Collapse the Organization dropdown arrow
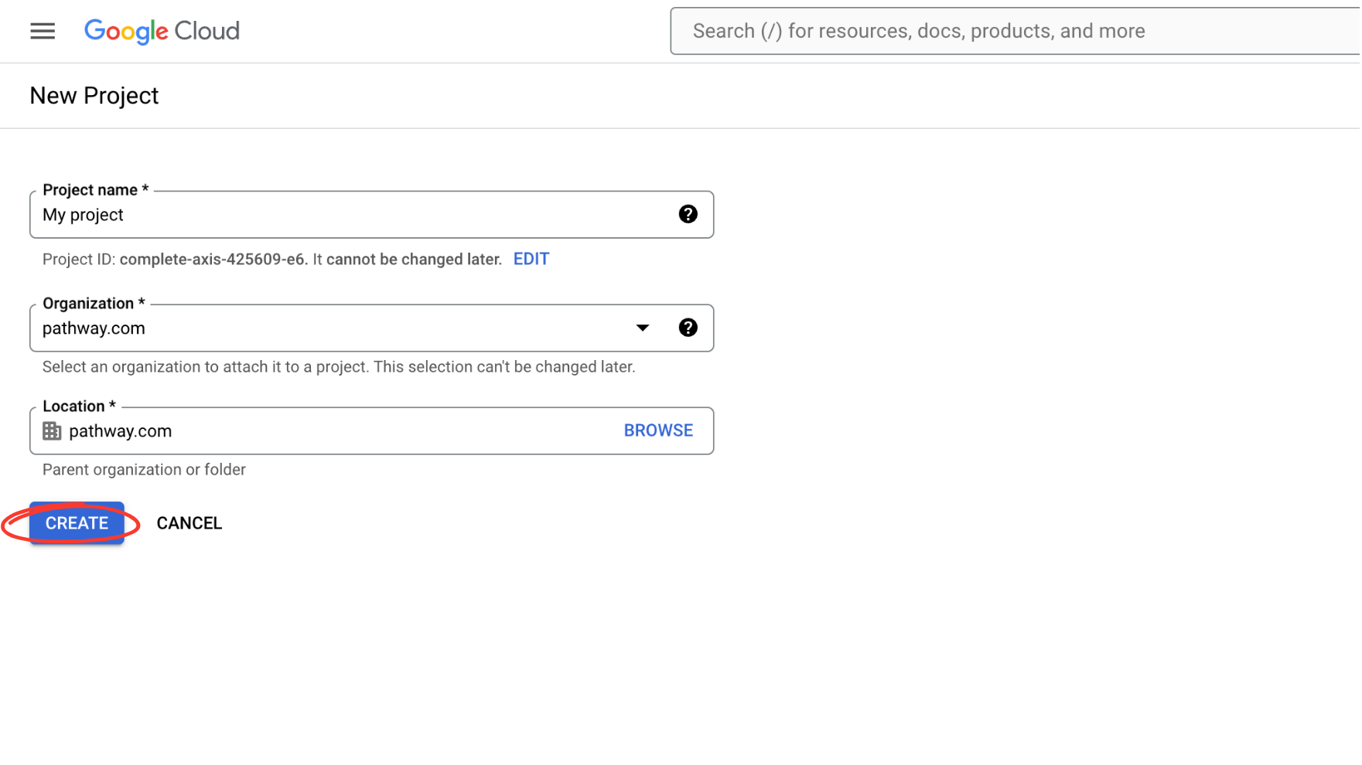The height and width of the screenshot is (765, 1362). pos(642,328)
